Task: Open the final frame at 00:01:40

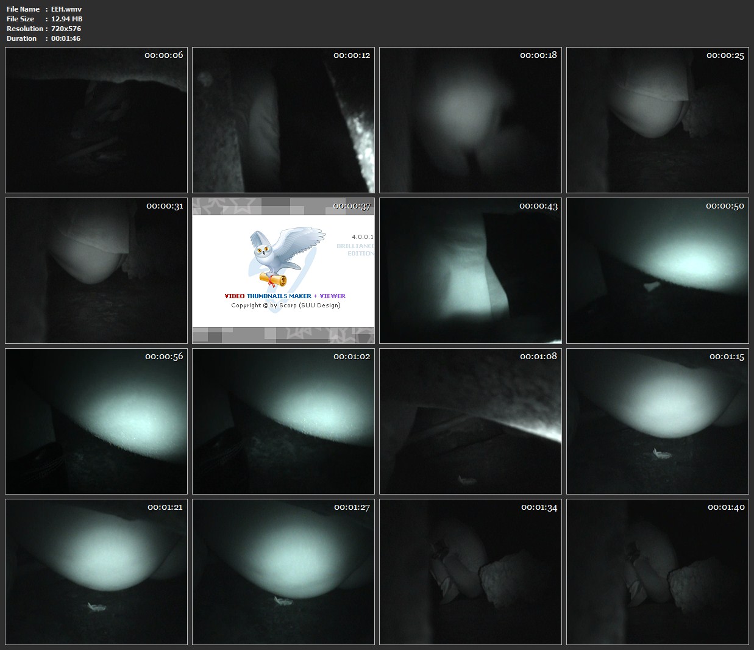Action: pyautogui.click(x=657, y=572)
